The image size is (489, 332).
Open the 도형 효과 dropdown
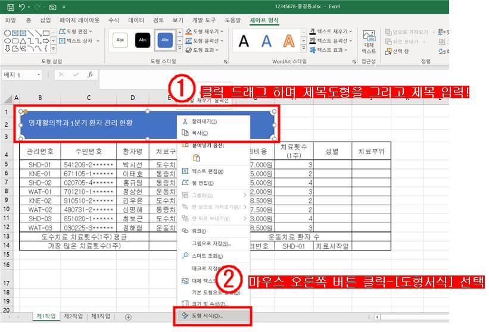[x=202, y=50]
